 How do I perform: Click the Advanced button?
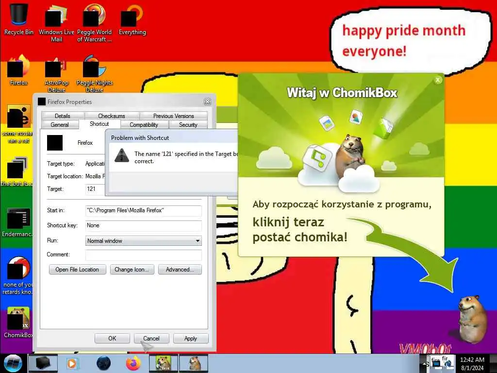pos(180,269)
